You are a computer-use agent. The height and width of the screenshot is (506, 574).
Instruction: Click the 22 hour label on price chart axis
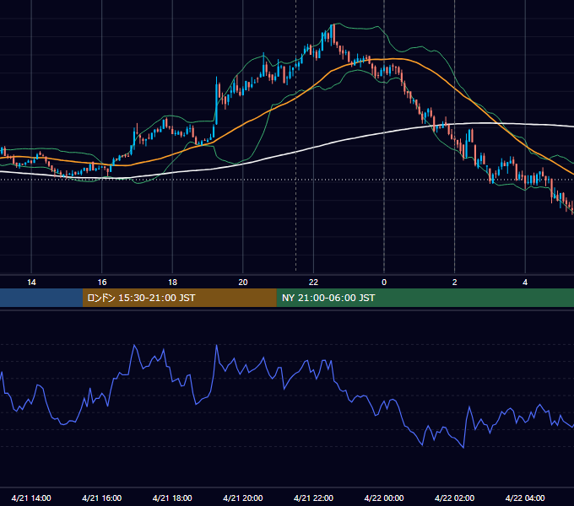point(313,283)
